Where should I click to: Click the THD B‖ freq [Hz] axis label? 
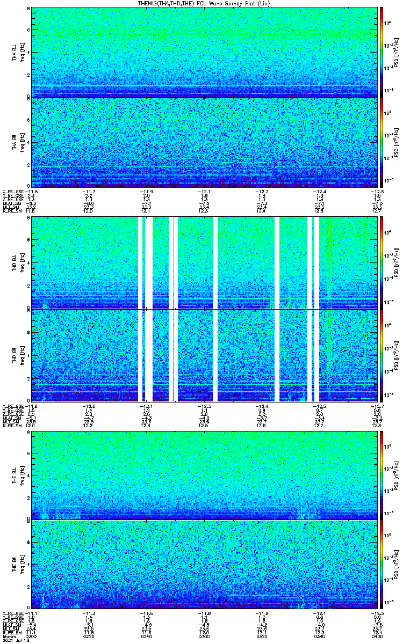coord(23,355)
